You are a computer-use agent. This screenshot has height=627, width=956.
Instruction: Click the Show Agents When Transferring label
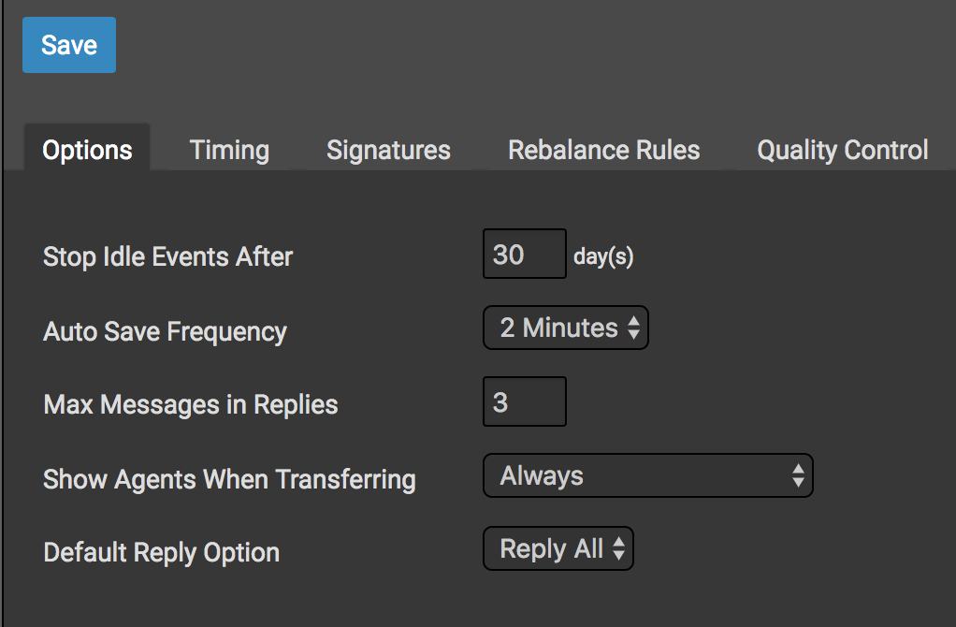[229, 479]
